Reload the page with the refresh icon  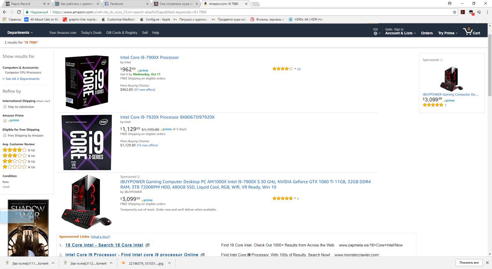[20, 12]
